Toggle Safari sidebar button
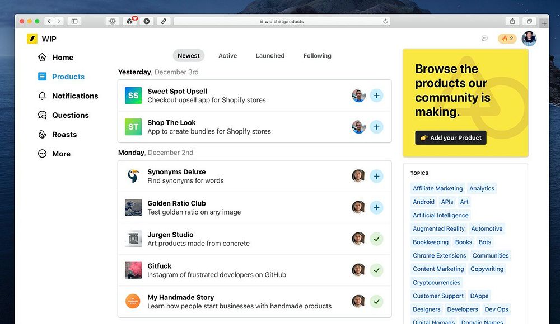 pos(74,21)
